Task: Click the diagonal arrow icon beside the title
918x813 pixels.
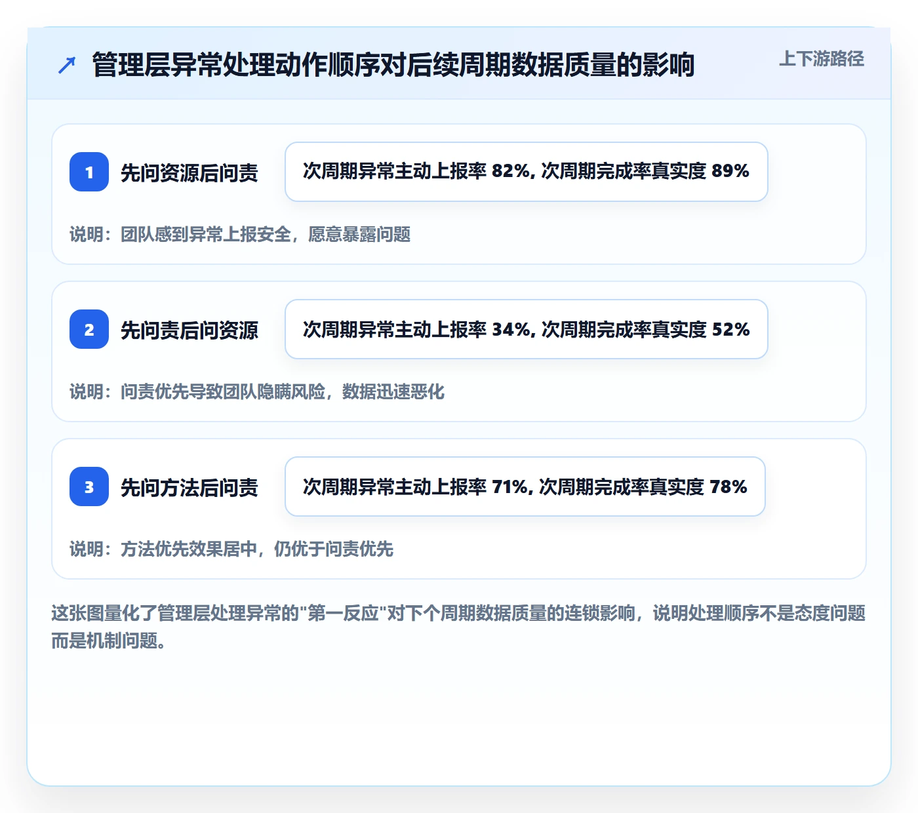Action: pyautogui.click(x=67, y=65)
